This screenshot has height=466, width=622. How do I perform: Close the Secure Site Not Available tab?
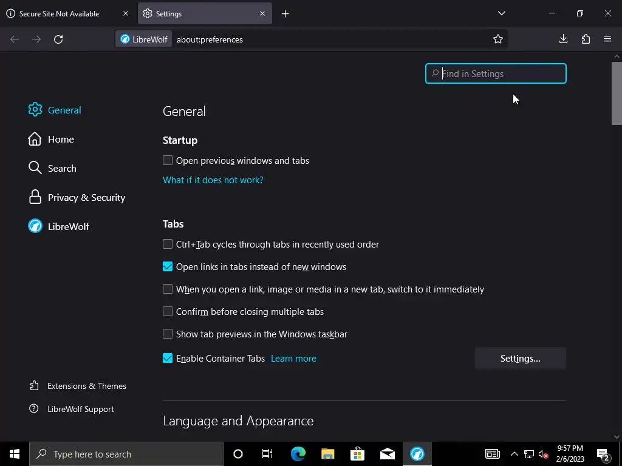point(126,13)
